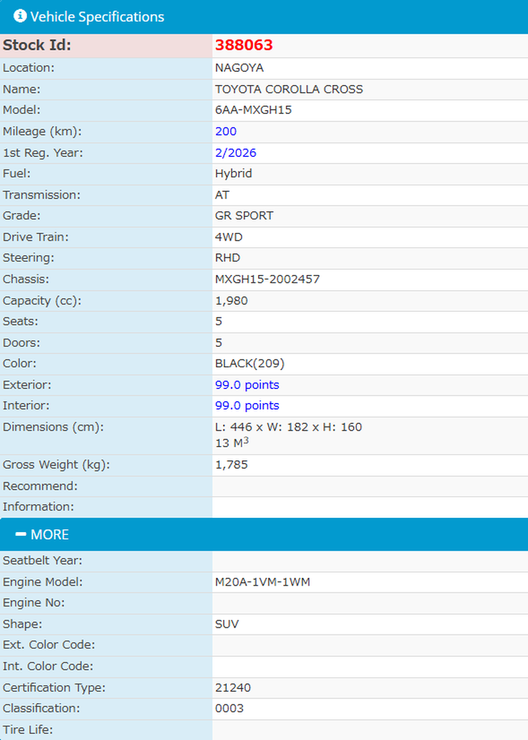Image resolution: width=528 pixels, height=740 pixels.
Task: Click the Seatbelt Year: label
Action: point(42,560)
